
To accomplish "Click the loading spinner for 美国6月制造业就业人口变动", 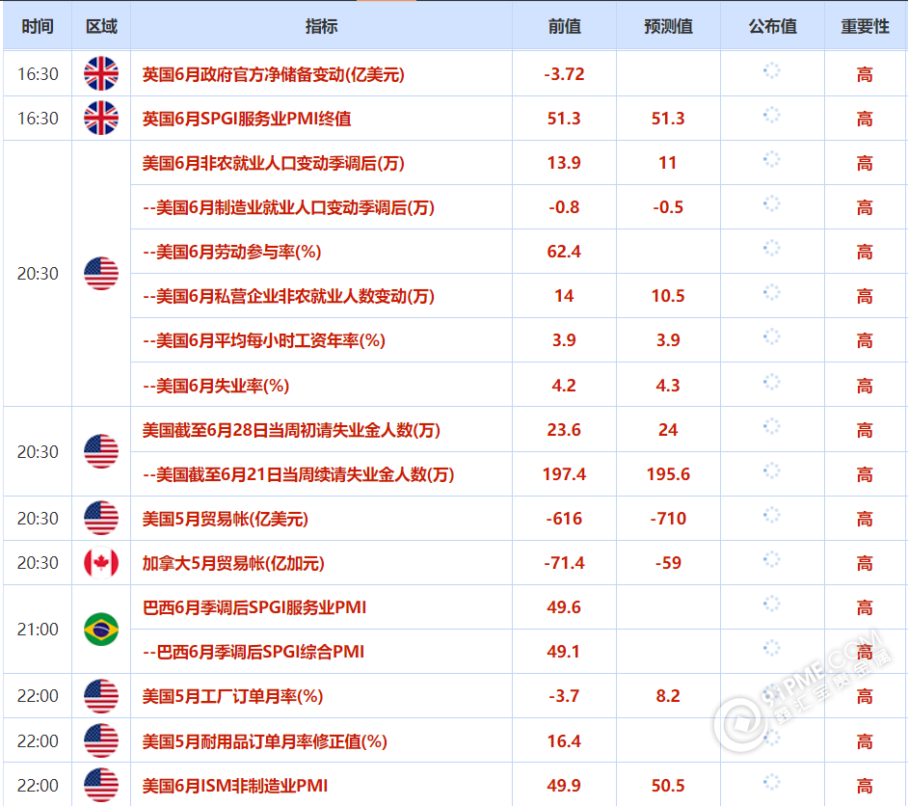I will pyautogui.click(x=772, y=203).
